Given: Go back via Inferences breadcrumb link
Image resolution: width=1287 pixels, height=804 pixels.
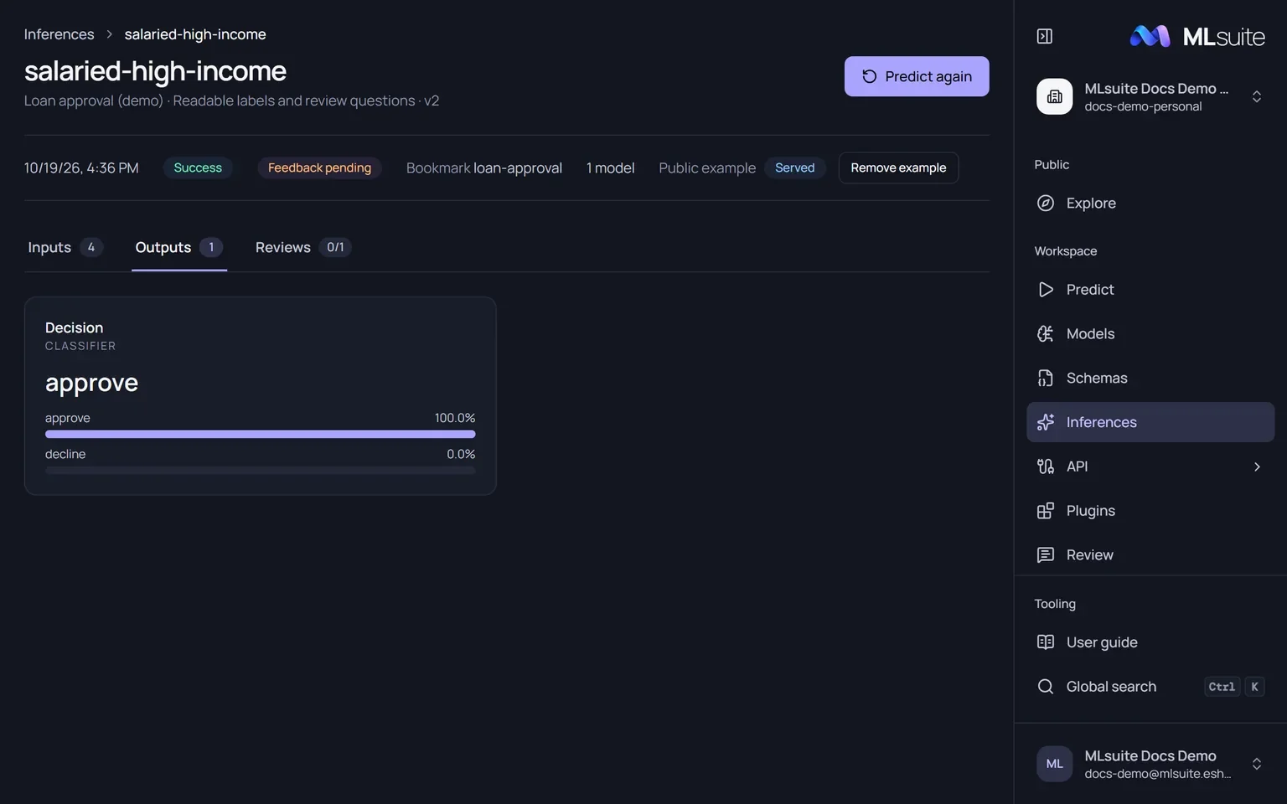Looking at the screenshot, I should pyautogui.click(x=59, y=34).
